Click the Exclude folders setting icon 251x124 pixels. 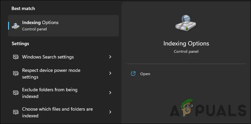click(x=16, y=93)
